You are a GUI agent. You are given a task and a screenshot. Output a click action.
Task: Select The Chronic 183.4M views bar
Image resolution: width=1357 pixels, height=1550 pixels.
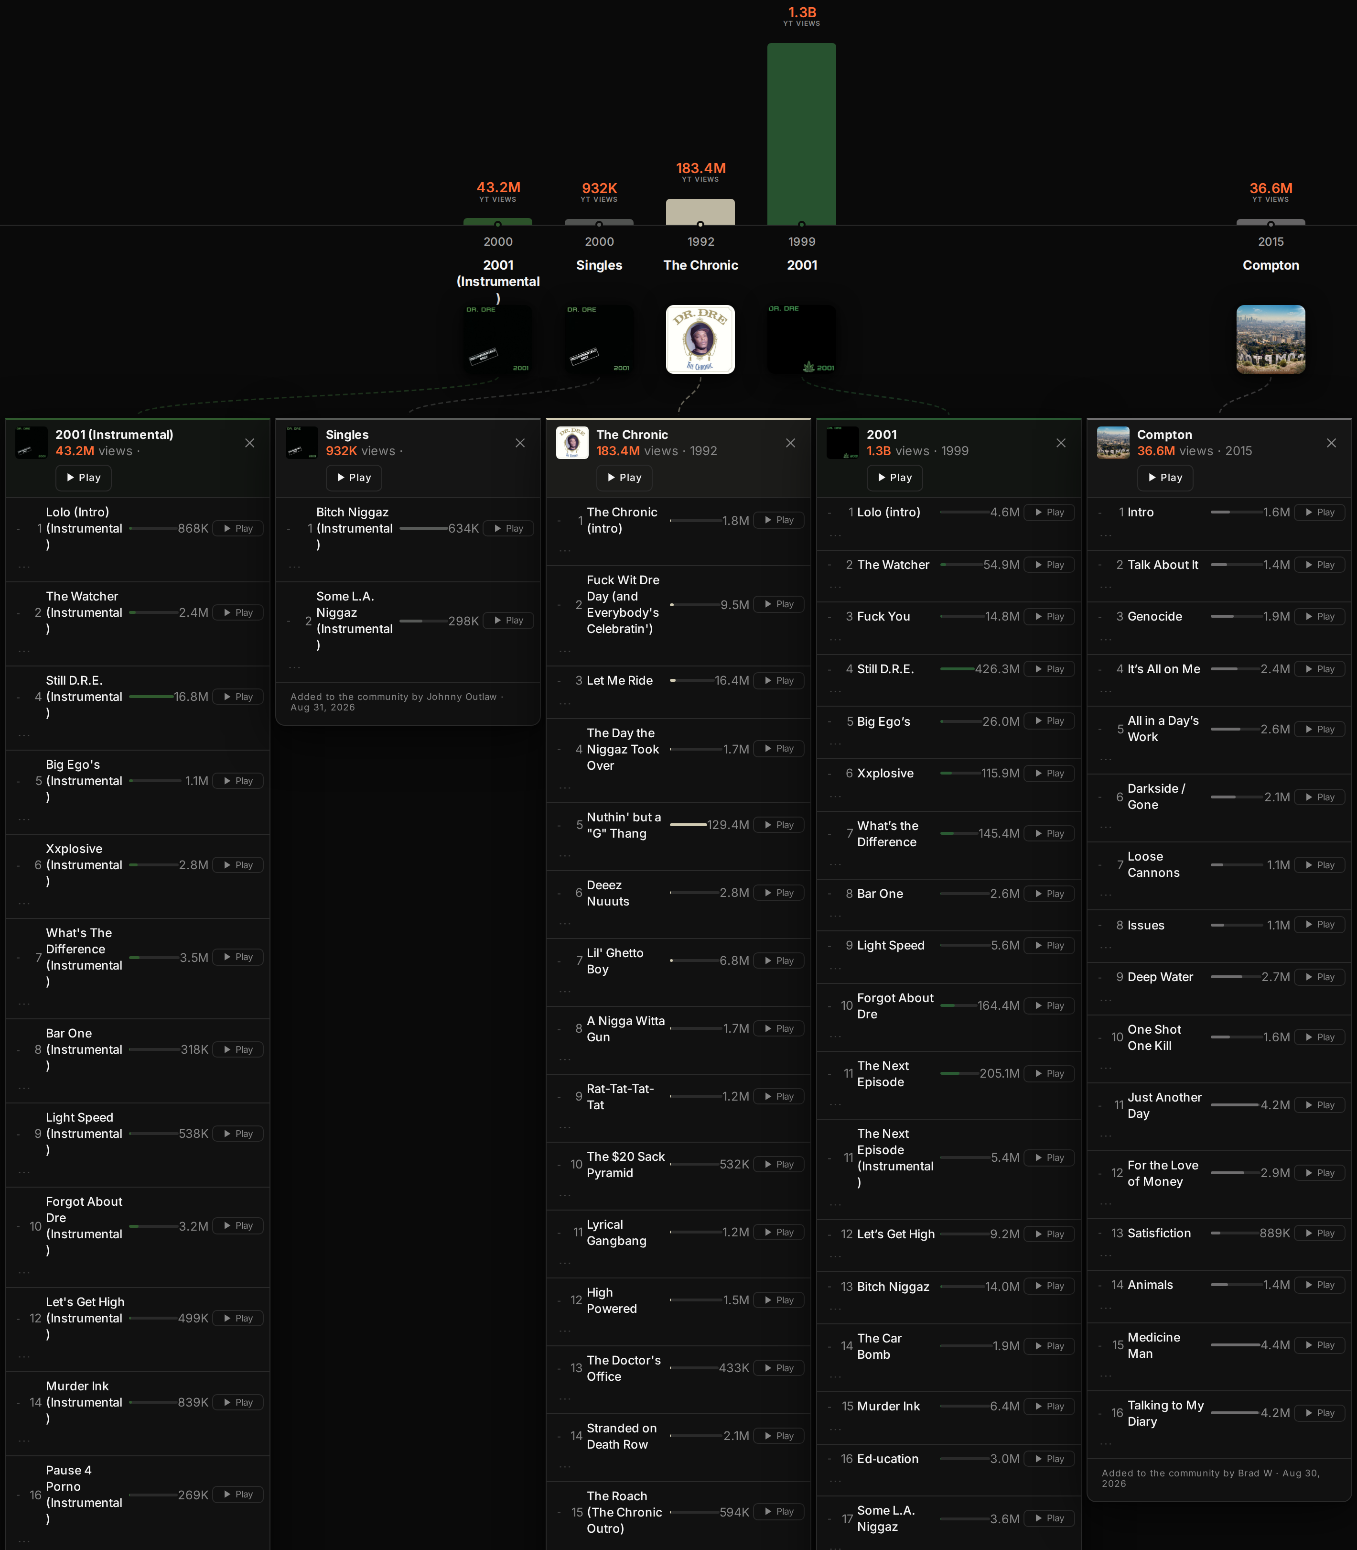[x=700, y=212]
